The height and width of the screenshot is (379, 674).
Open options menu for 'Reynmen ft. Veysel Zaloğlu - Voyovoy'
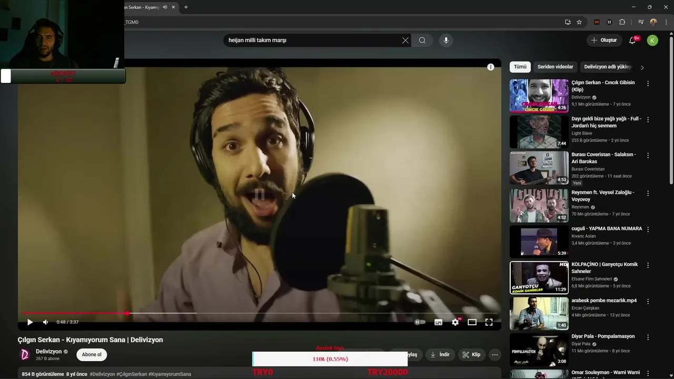point(648,193)
